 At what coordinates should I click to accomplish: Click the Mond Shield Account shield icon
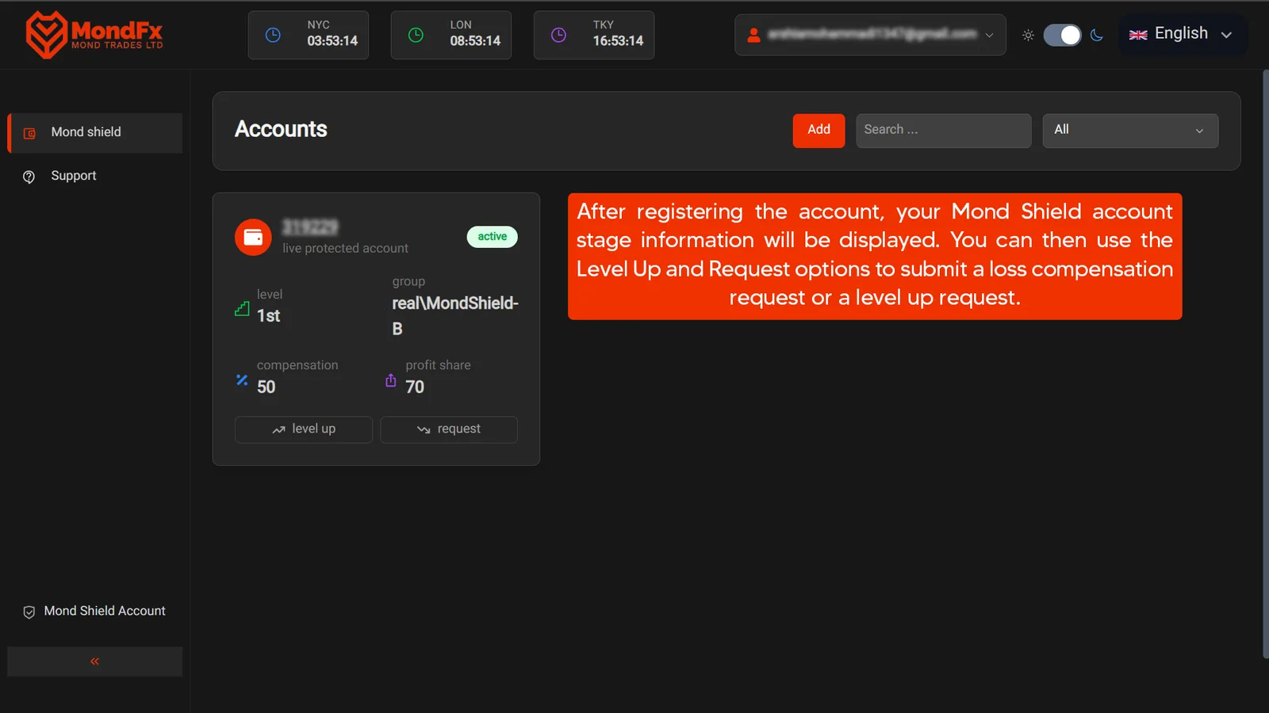point(29,612)
